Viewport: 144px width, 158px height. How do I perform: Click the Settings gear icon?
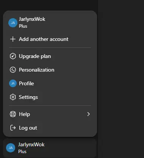(13, 97)
